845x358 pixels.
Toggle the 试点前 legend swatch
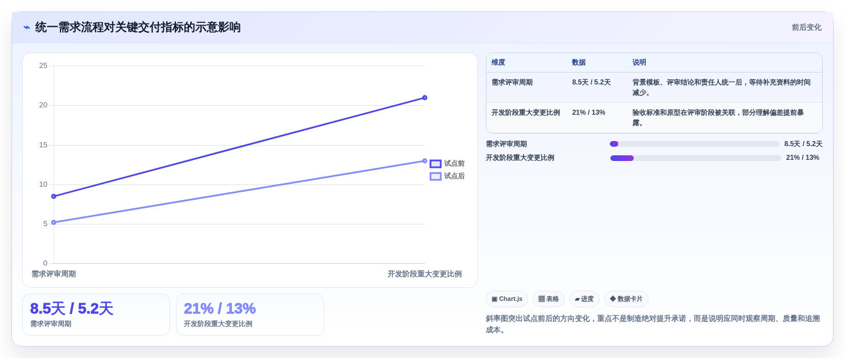pos(436,164)
